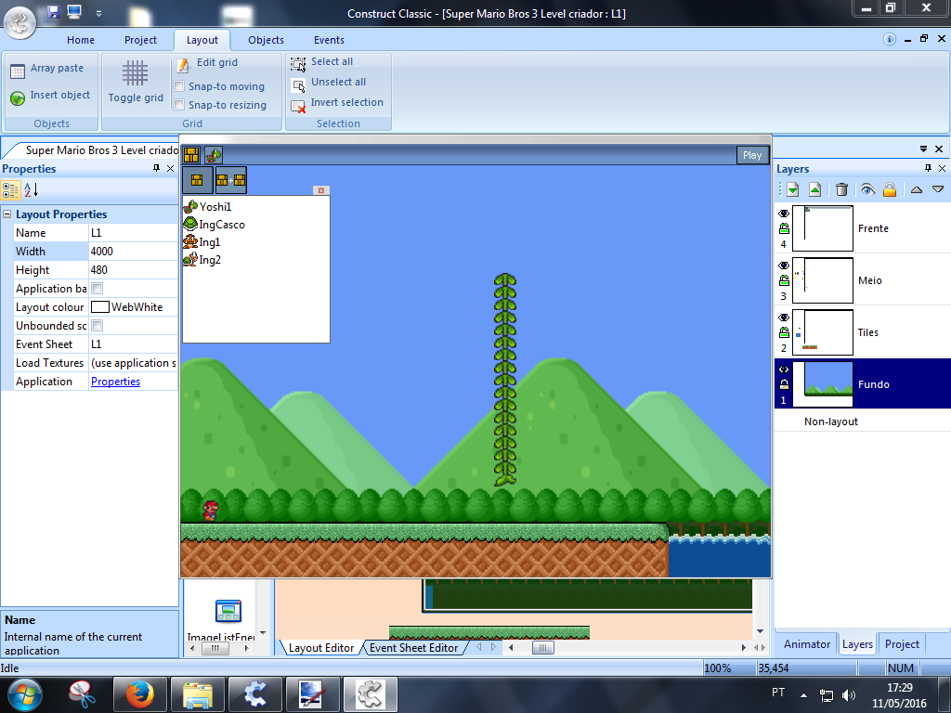951x713 pixels.
Task: Select the tile block tool in game window
Action: pos(191,155)
